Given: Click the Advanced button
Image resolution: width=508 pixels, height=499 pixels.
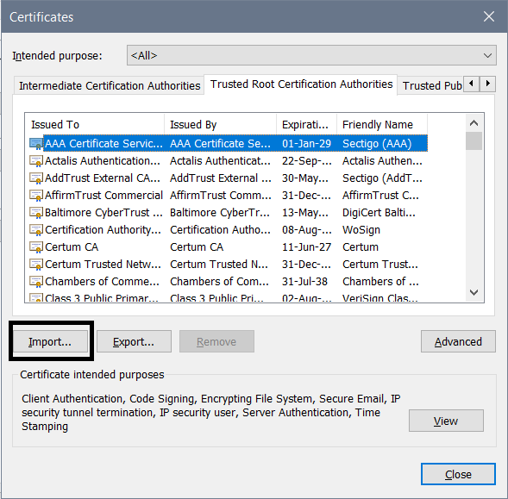Looking at the screenshot, I should (x=458, y=341).
